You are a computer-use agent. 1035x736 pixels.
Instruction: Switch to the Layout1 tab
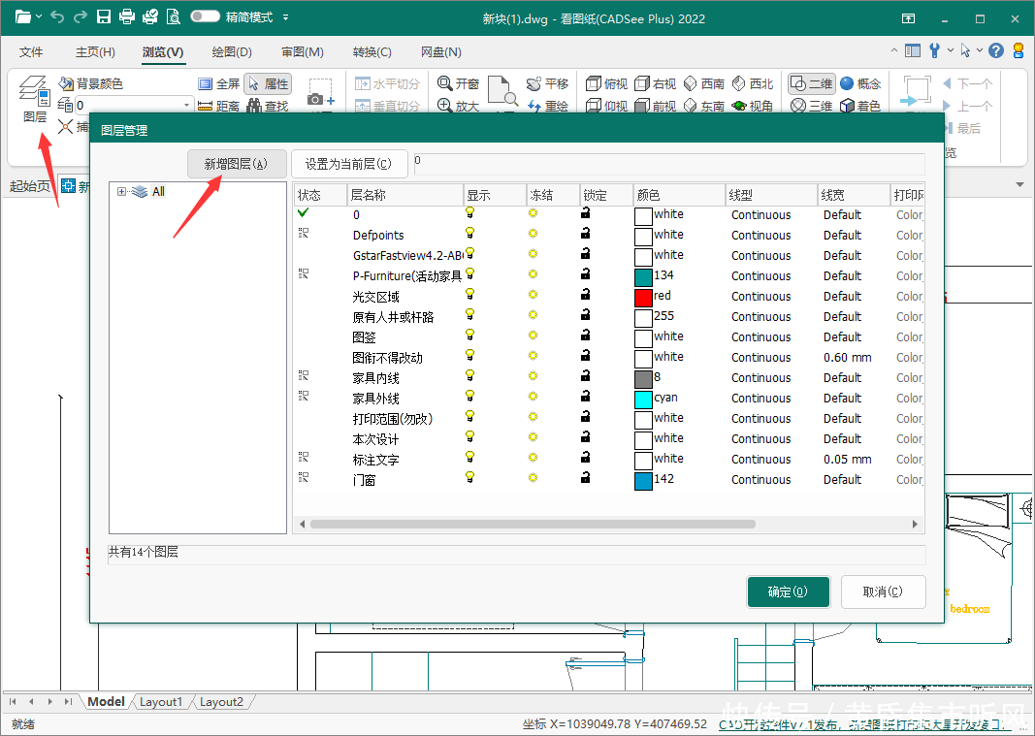(x=161, y=701)
